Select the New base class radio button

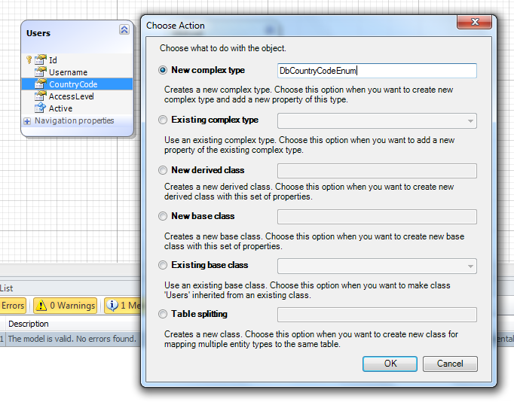click(163, 216)
